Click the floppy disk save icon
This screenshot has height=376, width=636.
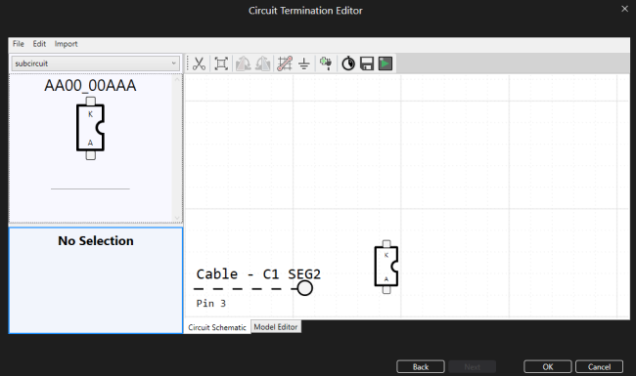click(x=367, y=63)
